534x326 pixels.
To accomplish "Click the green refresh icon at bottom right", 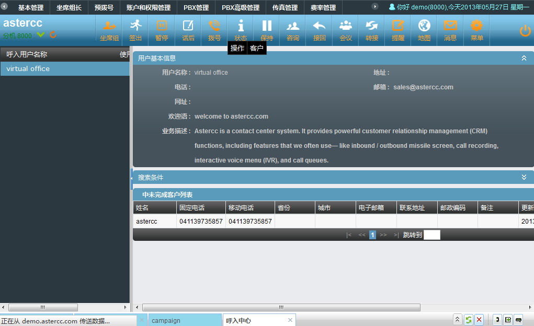I will pos(469,320).
